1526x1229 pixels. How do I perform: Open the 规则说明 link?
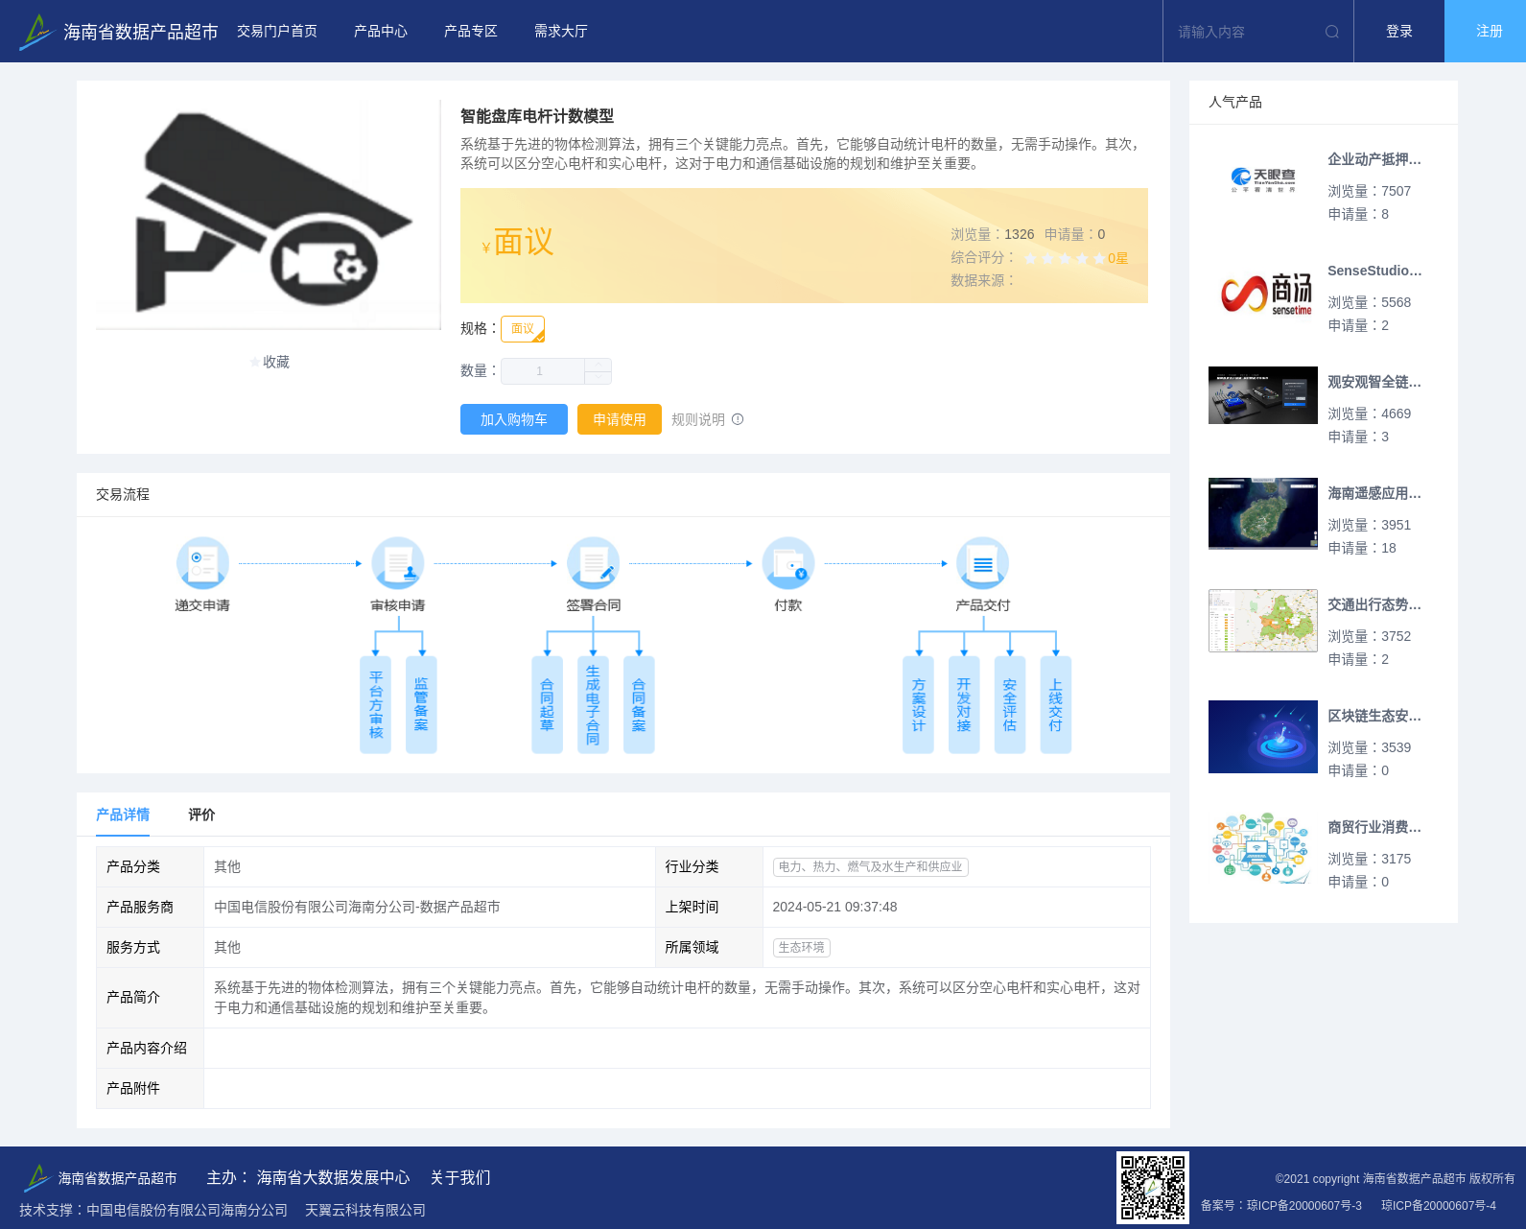coord(698,419)
